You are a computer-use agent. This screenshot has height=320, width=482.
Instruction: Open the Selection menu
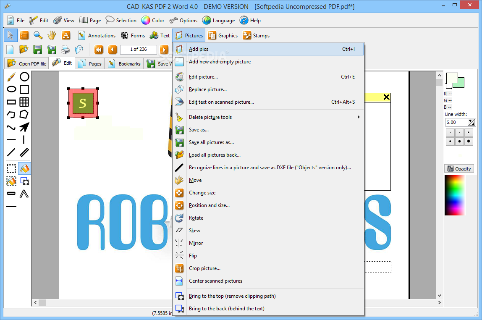121,21
